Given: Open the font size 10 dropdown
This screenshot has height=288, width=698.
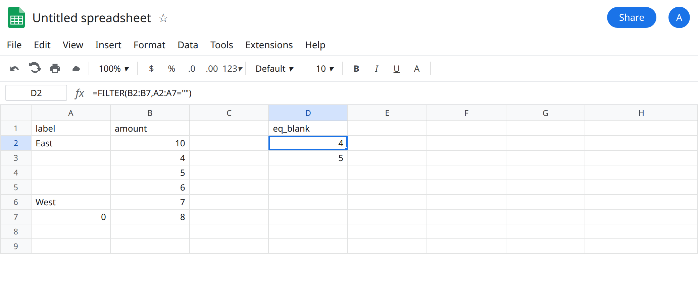Looking at the screenshot, I should pyautogui.click(x=325, y=69).
